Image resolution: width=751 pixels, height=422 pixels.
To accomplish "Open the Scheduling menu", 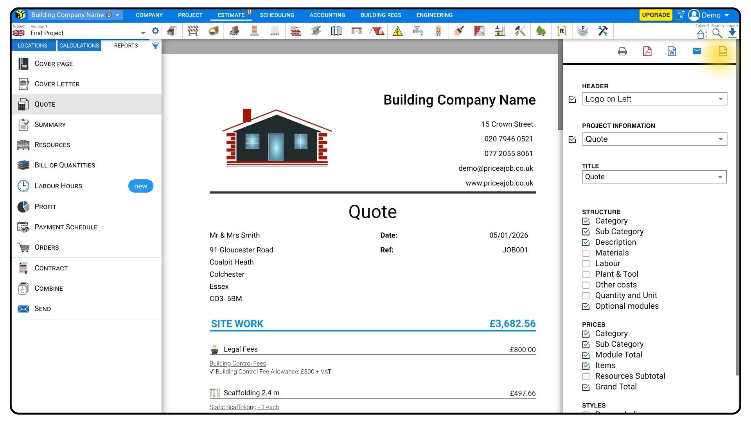I will (x=277, y=15).
